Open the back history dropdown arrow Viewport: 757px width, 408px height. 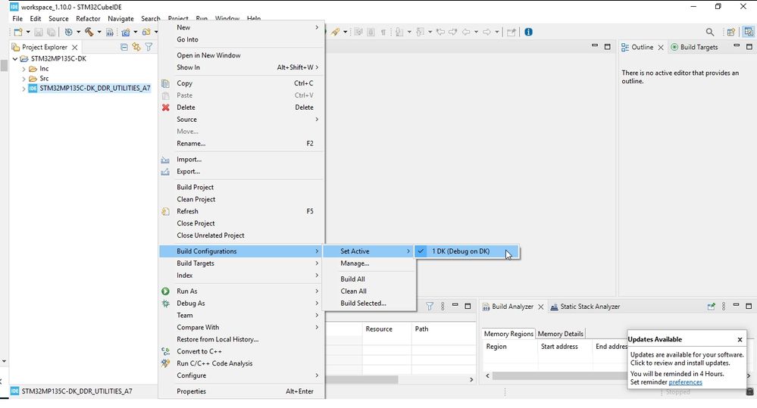(476, 33)
